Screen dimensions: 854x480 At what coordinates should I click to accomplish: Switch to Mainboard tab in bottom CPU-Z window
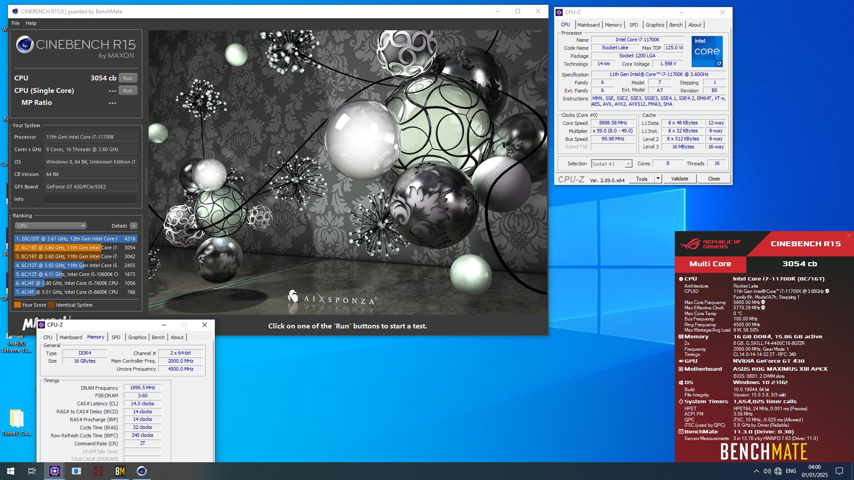[71, 337]
